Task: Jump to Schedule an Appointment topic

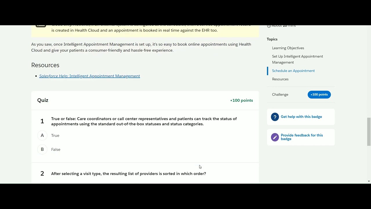Action: point(293,71)
